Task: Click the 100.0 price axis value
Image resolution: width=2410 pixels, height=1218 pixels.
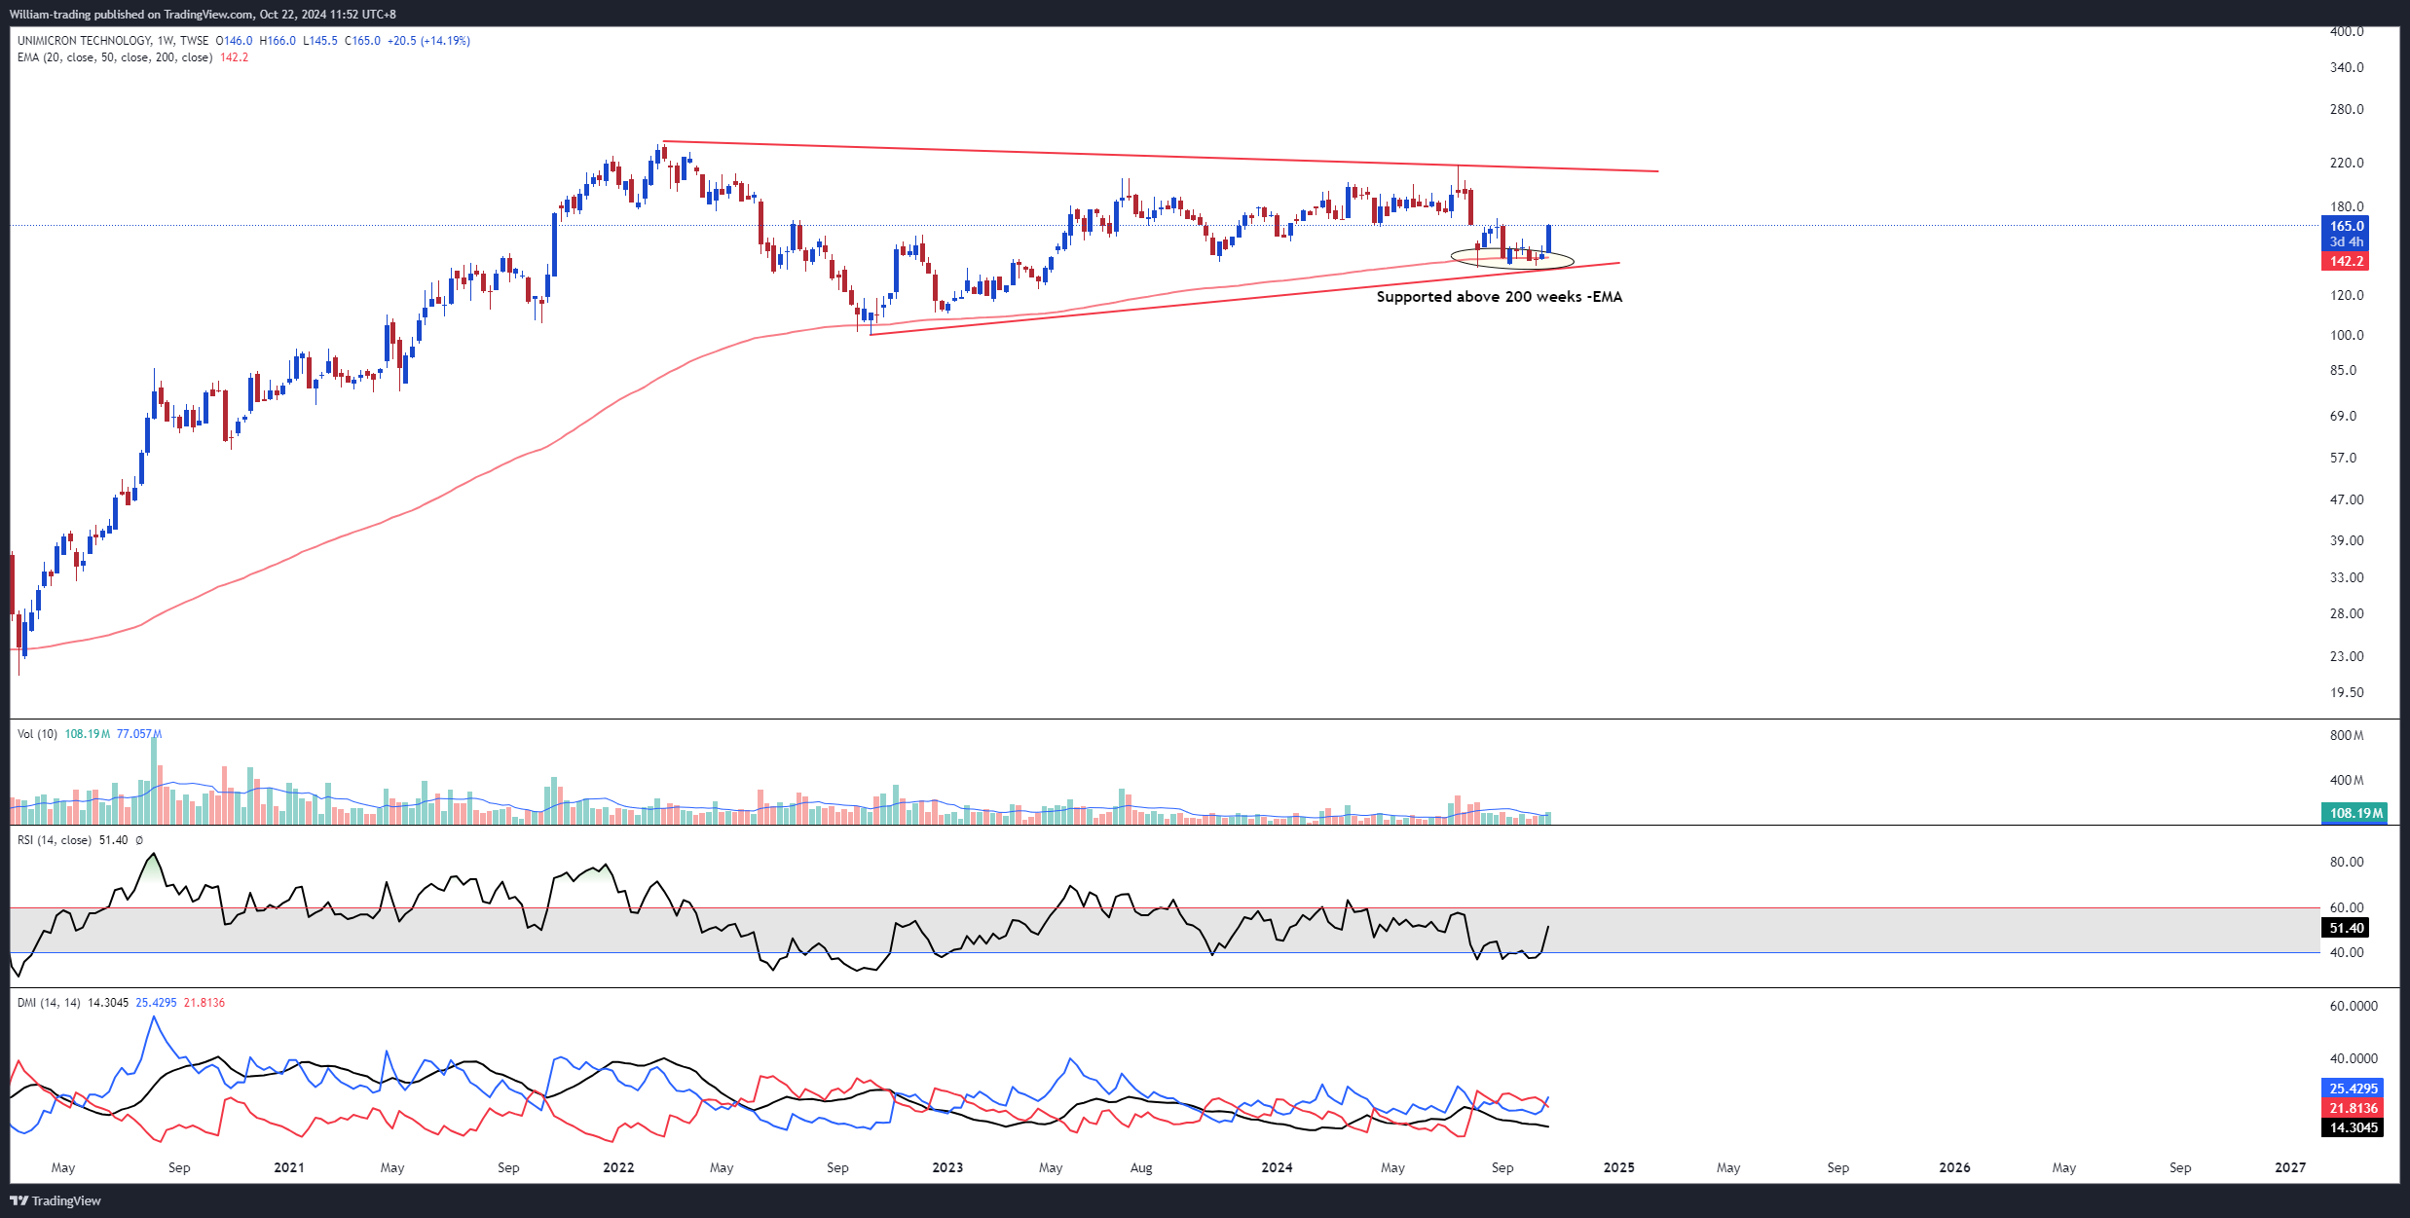Action: (x=2347, y=335)
